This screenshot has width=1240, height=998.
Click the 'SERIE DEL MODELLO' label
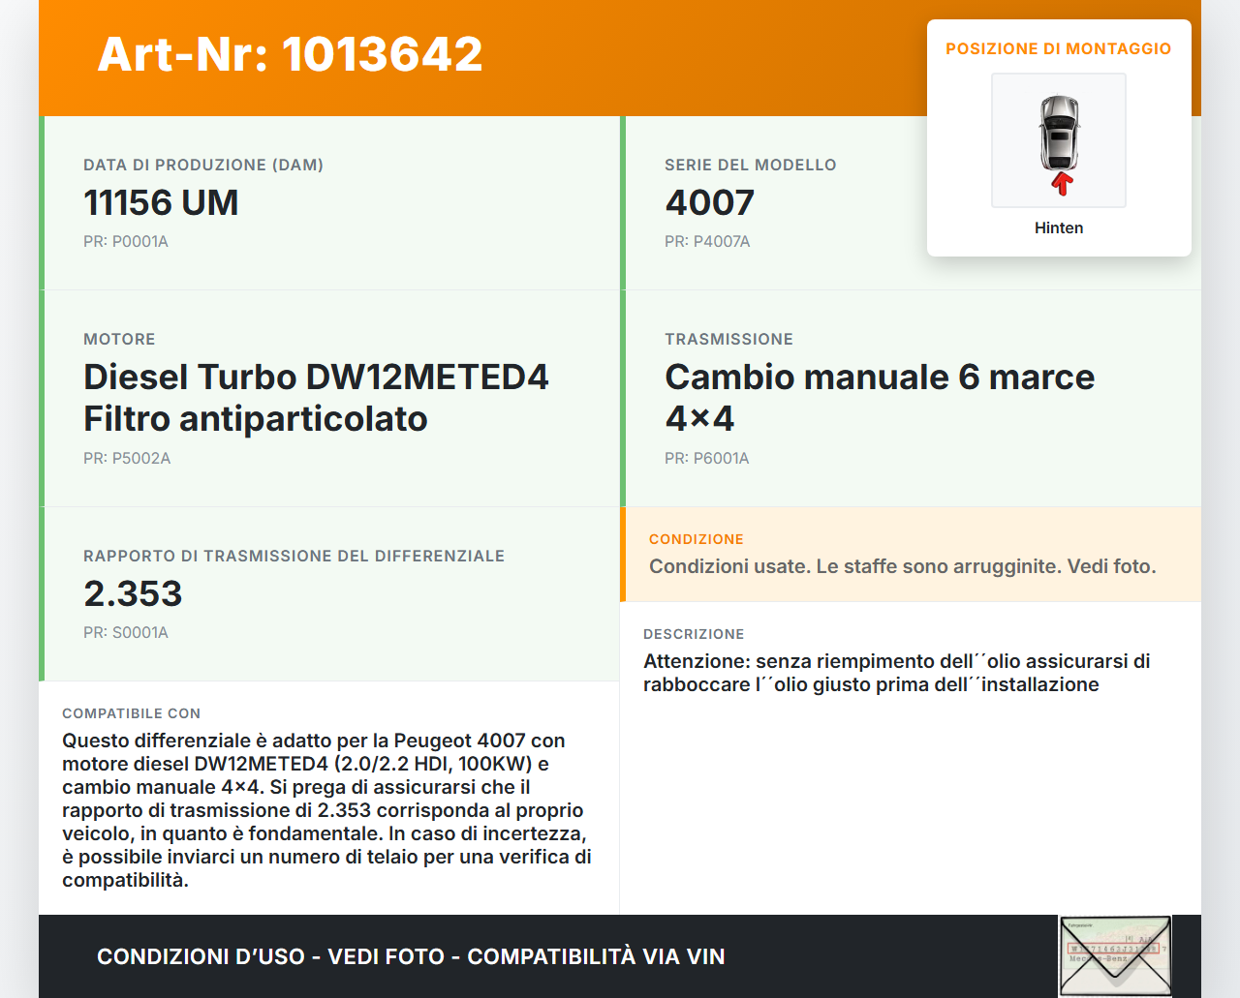tap(751, 165)
